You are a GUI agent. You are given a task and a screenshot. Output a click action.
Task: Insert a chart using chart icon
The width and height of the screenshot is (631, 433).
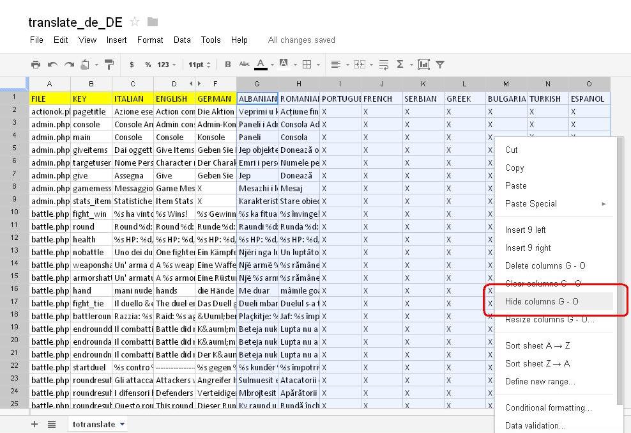[423, 65]
